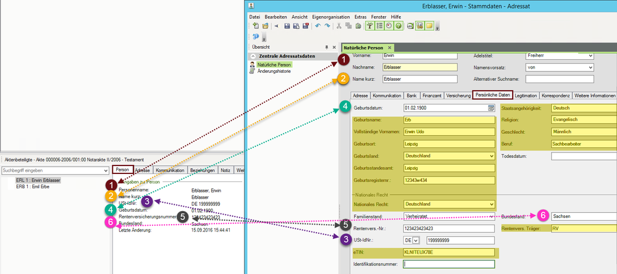617x274 pixels.
Task: Click the Todesdatum input field
Action: (584, 156)
